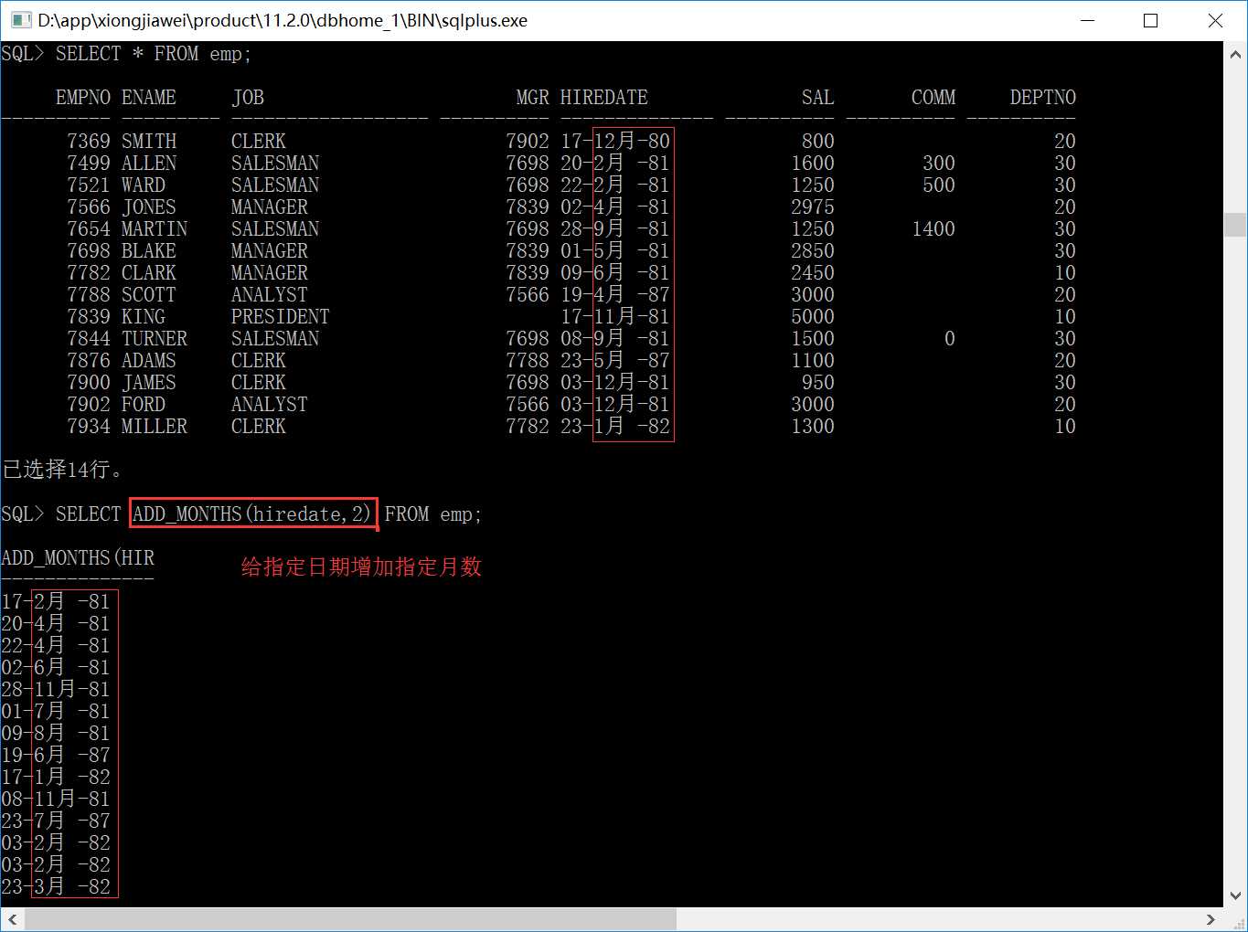Click commission value 1400
1248x932 pixels.
(x=933, y=228)
